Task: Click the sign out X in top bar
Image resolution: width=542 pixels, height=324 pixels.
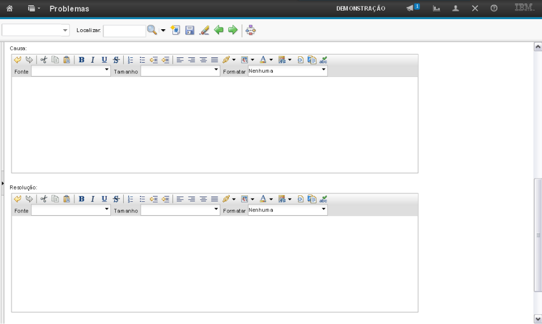Action: click(x=475, y=8)
